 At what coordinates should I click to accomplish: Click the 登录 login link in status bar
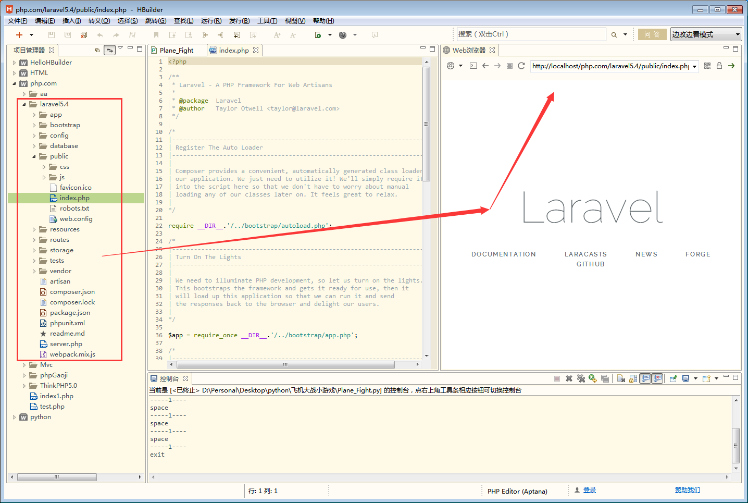(590, 490)
